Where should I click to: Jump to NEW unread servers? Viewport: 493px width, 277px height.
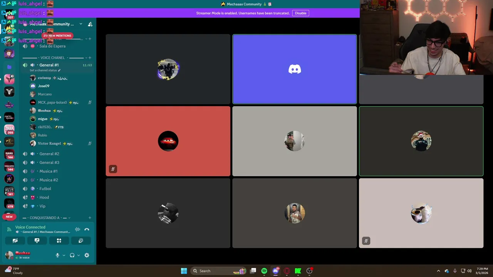pyautogui.click(x=9, y=217)
